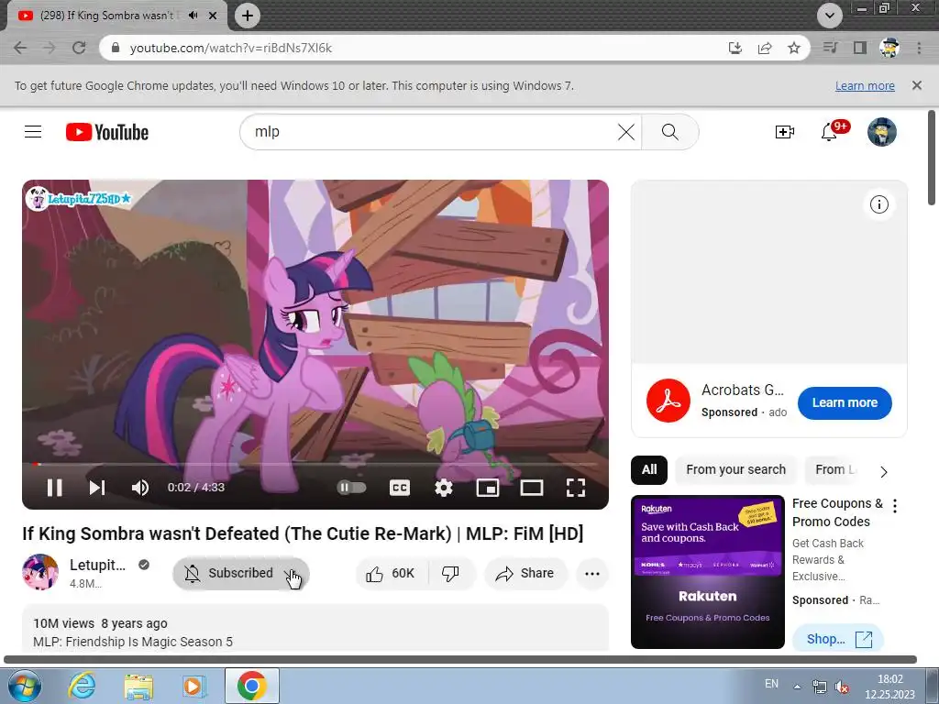Reload the page

tap(79, 48)
